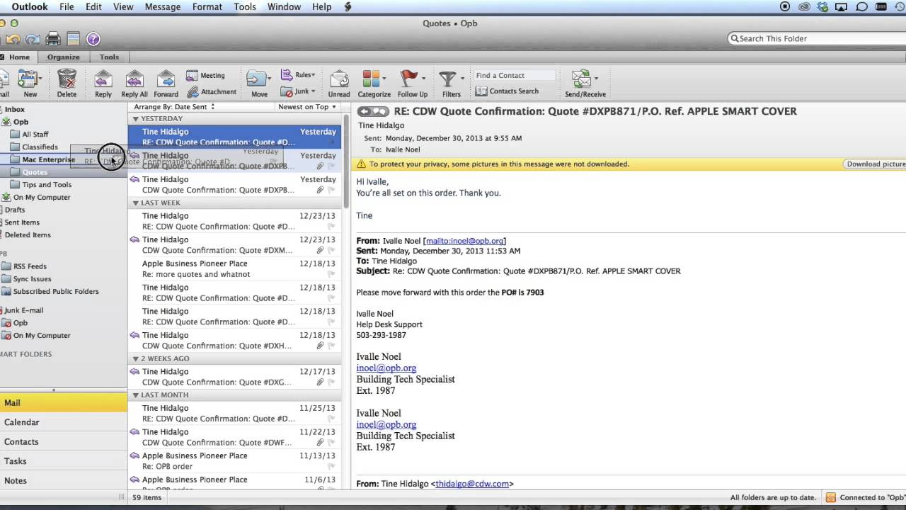This screenshot has height=510, width=906.
Task: Toggle flag on Apple Business Pioneer Place 12/18/13
Action: [331, 274]
